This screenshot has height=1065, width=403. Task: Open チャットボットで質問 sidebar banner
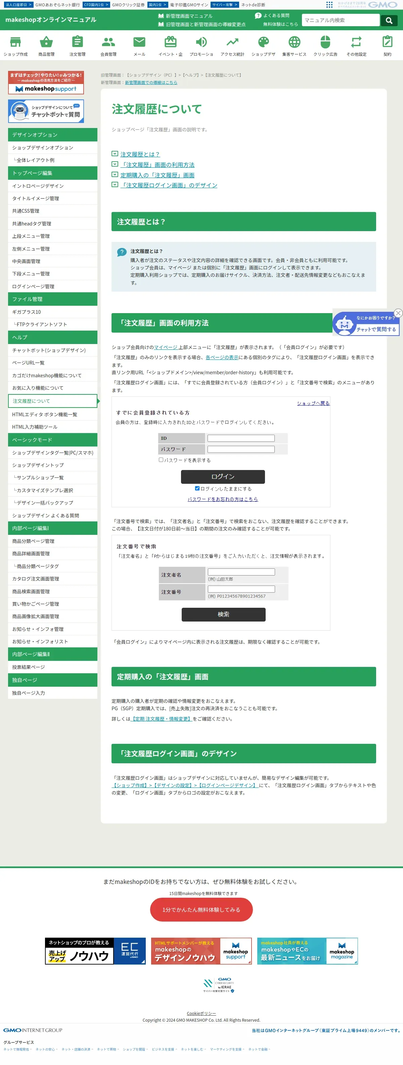pyautogui.click(x=46, y=111)
